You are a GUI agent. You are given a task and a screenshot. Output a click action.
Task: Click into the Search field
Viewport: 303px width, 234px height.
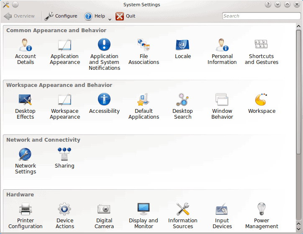click(255, 16)
